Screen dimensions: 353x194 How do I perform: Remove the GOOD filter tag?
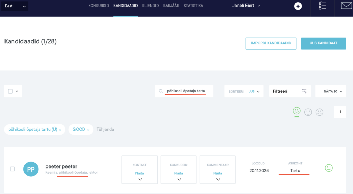tap(88, 130)
